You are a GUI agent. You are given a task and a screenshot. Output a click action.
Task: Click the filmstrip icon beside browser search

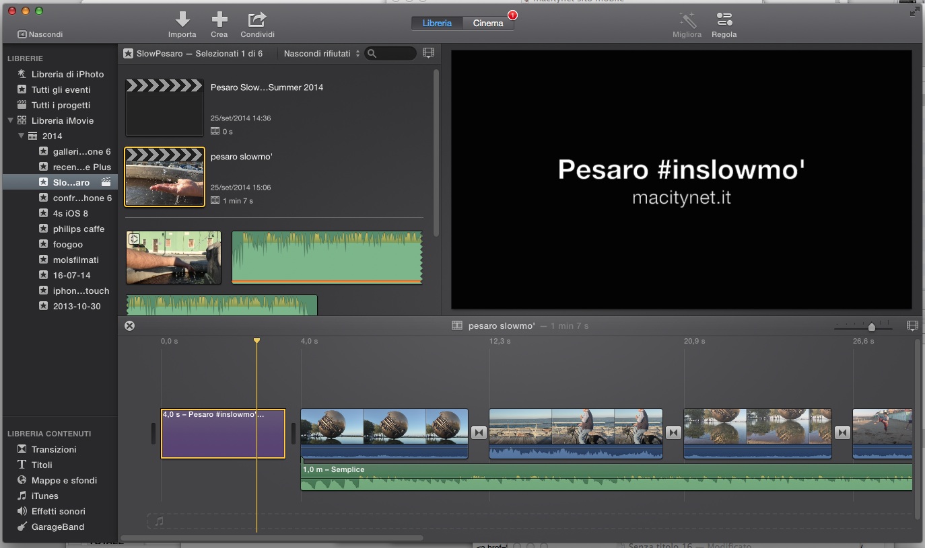click(428, 53)
